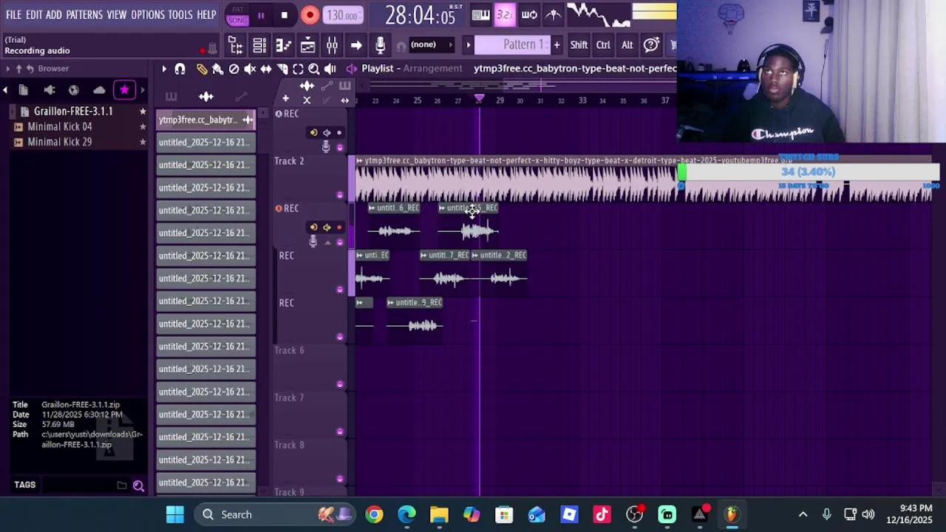Viewport: 946px width, 532px height.
Task: Select the Mute tool
Action: (x=250, y=69)
